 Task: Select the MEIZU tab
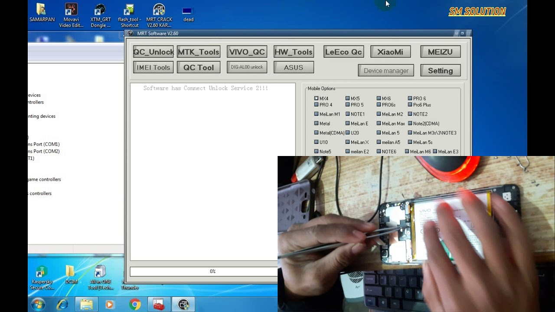(x=440, y=52)
